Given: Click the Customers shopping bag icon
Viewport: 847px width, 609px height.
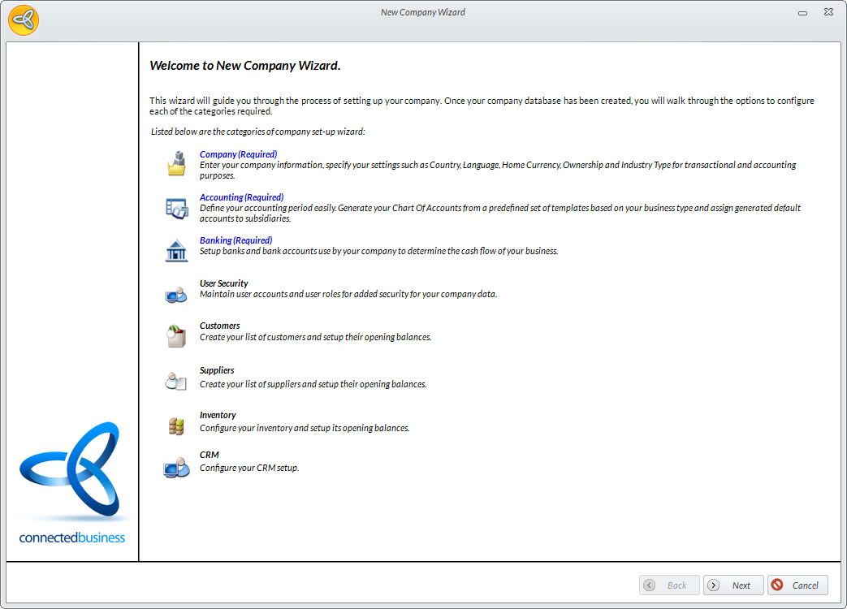Looking at the screenshot, I should pos(176,336).
